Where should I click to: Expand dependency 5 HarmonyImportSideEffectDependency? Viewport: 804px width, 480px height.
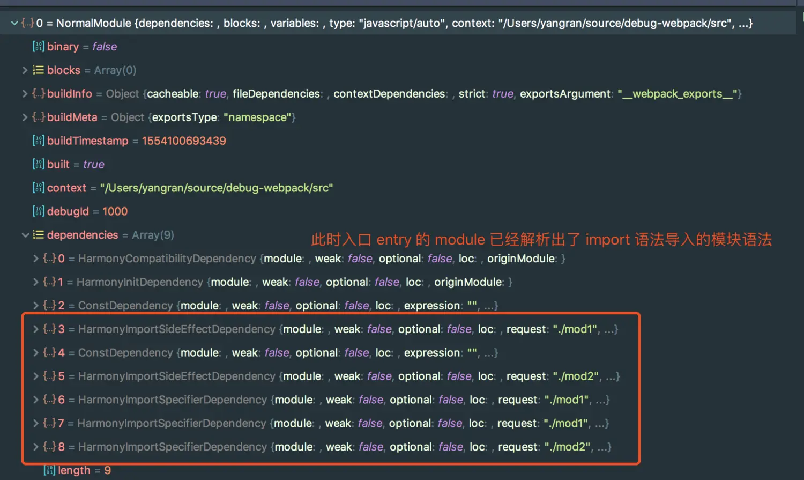35,376
